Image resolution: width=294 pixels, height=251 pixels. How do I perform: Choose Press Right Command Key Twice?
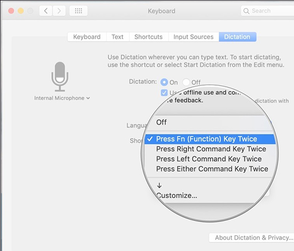[211, 149]
